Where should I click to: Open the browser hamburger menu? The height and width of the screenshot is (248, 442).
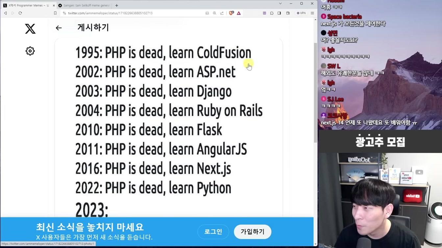click(312, 13)
